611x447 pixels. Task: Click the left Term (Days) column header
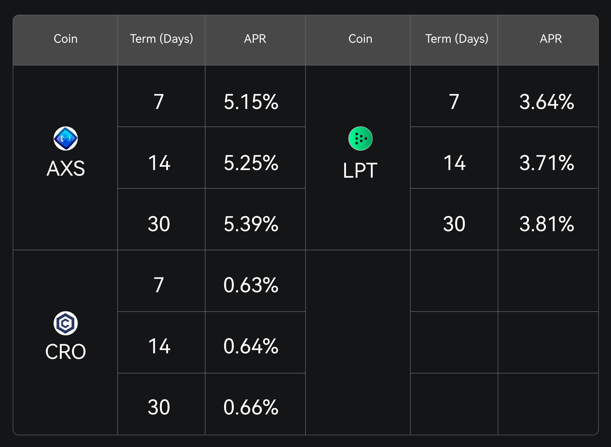tap(161, 39)
